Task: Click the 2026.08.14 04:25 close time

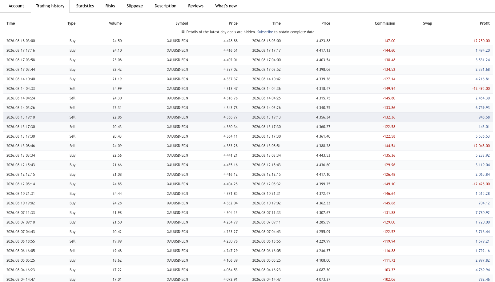Action: pyautogui.click(x=267, y=98)
